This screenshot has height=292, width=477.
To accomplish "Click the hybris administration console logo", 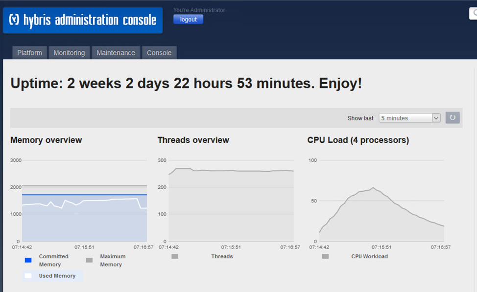I will click(x=83, y=21).
